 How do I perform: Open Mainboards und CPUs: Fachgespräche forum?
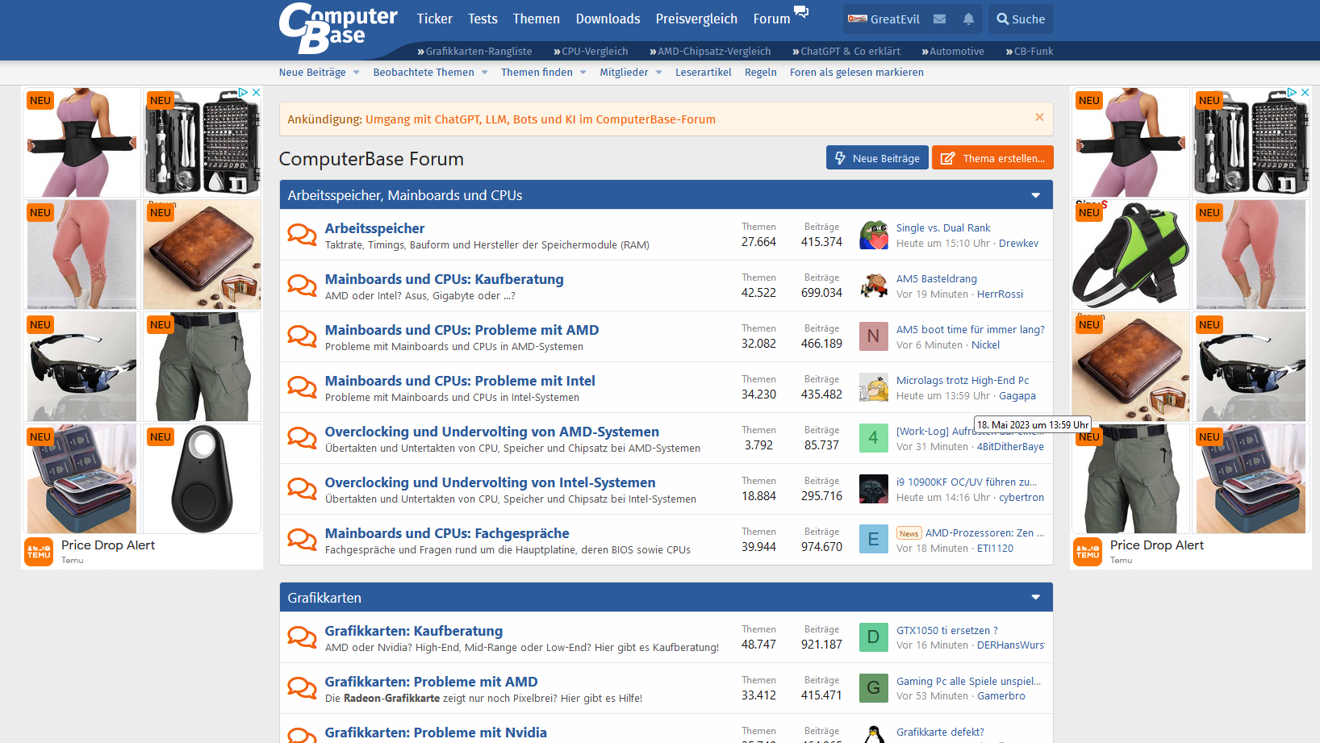click(x=447, y=533)
